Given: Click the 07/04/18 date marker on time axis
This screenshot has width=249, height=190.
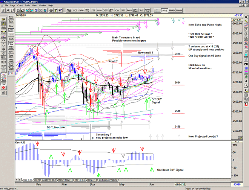Looking at the screenshot, I should tap(180, 184).
